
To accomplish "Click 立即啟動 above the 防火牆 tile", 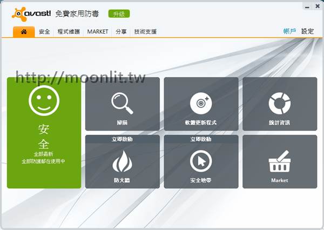I will click(x=123, y=139).
